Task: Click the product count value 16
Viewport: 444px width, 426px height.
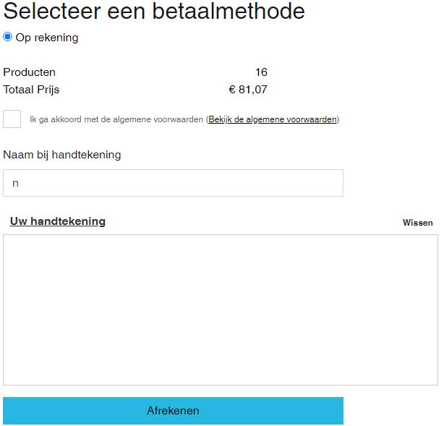Action: pyautogui.click(x=261, y=72)
